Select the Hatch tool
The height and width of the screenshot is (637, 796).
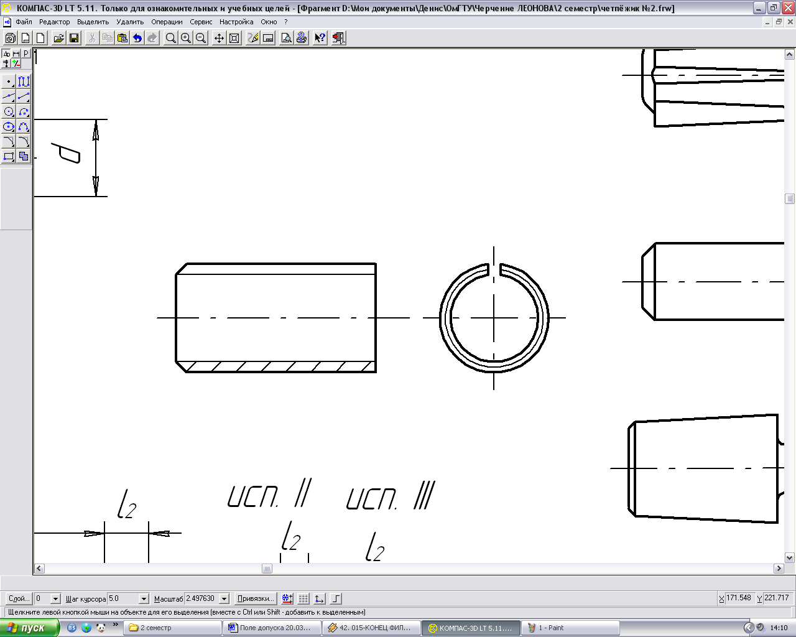24,156
